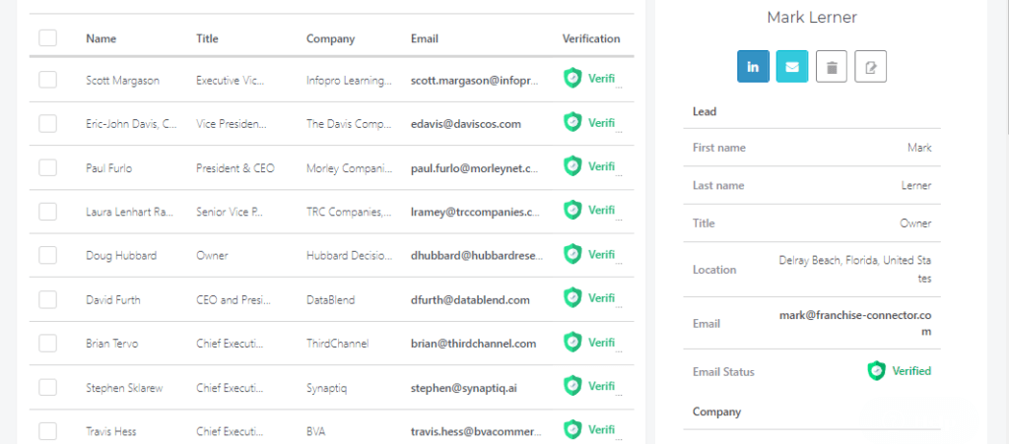Open Stephen Sklarew's lead entry

click(x=123, y=388)
